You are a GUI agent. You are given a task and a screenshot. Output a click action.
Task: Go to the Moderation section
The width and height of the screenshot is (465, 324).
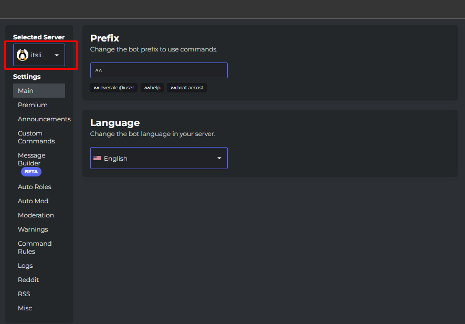click(36, 215)
